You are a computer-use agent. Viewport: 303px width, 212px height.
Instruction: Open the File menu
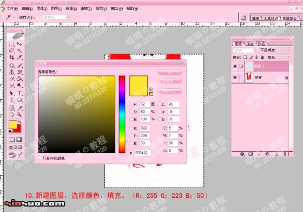[x=12, y=9]
